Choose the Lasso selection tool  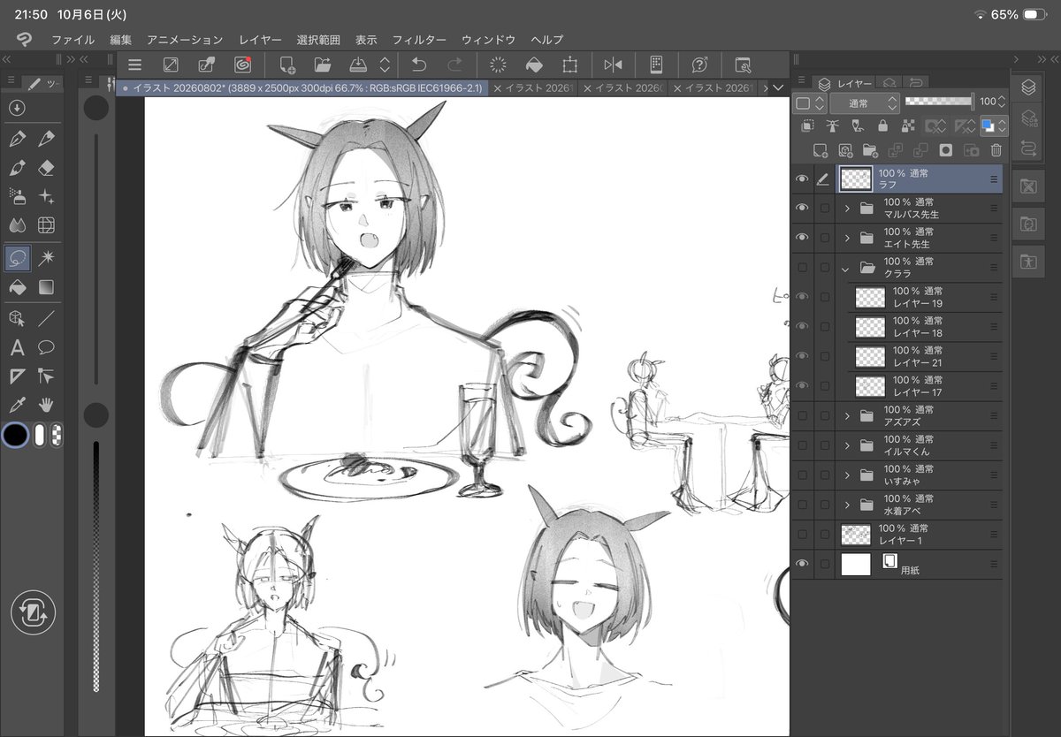[17, 258]
